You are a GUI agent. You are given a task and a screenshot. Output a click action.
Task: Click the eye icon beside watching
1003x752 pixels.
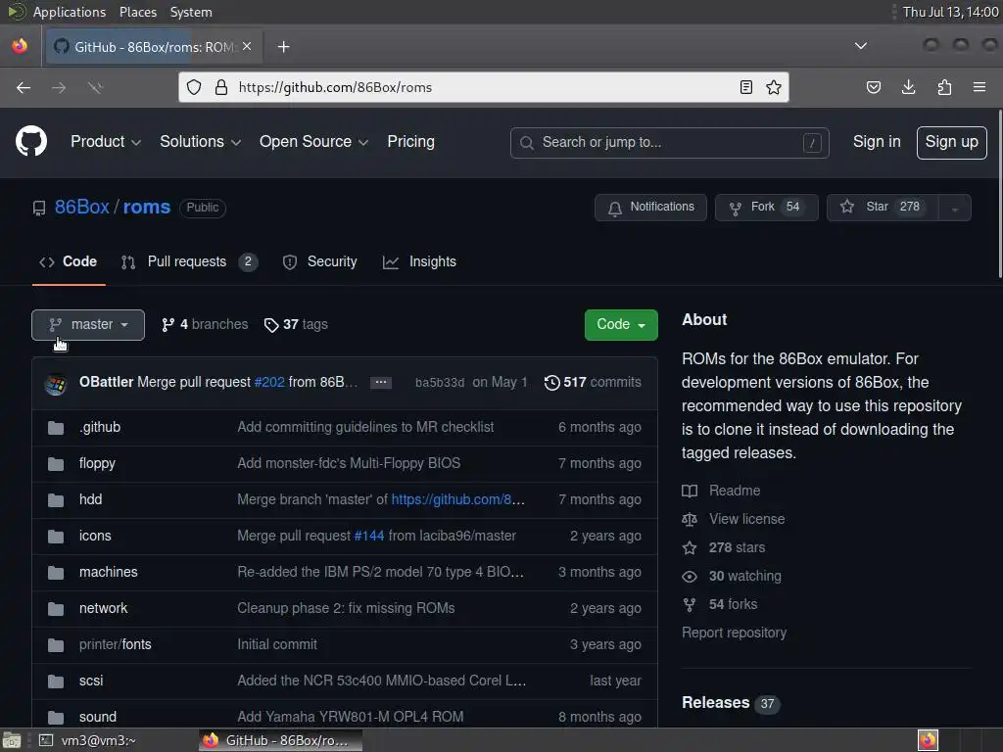point(690,576)
